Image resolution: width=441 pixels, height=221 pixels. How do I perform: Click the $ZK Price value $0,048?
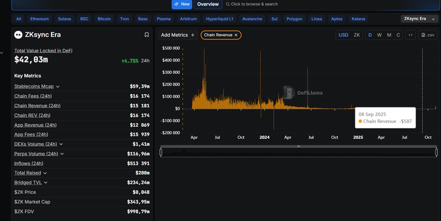141,192
